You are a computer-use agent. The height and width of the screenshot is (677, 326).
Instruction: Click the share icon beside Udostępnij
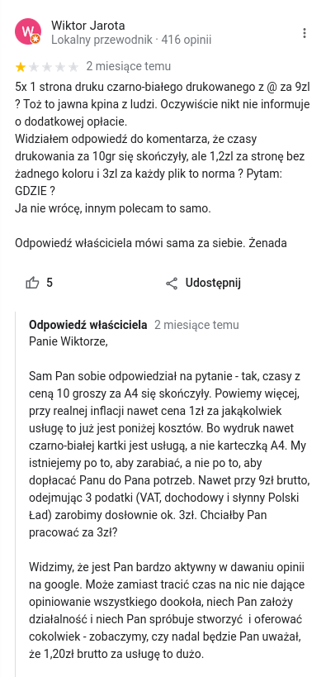click(172, 284)
